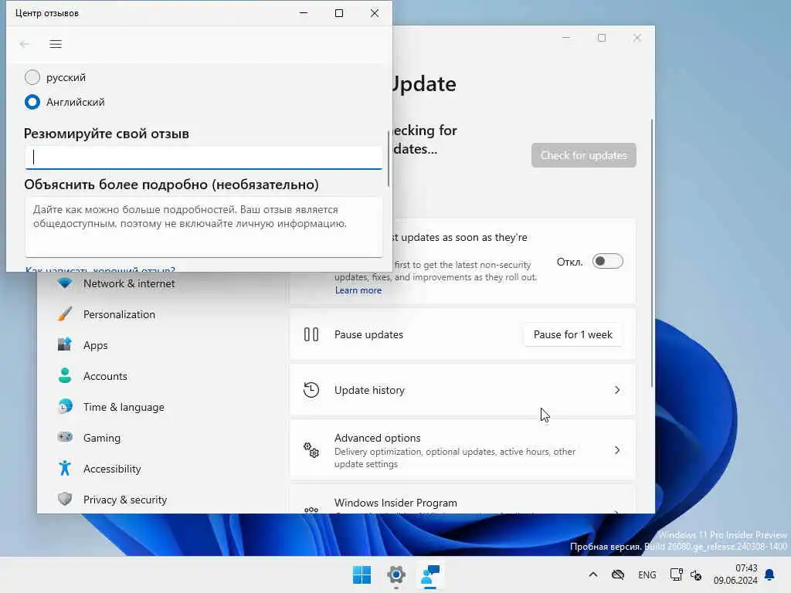Screen dimensions: 791x593
Task: Expand the Update history chevron
Action: tap(617, 390)
